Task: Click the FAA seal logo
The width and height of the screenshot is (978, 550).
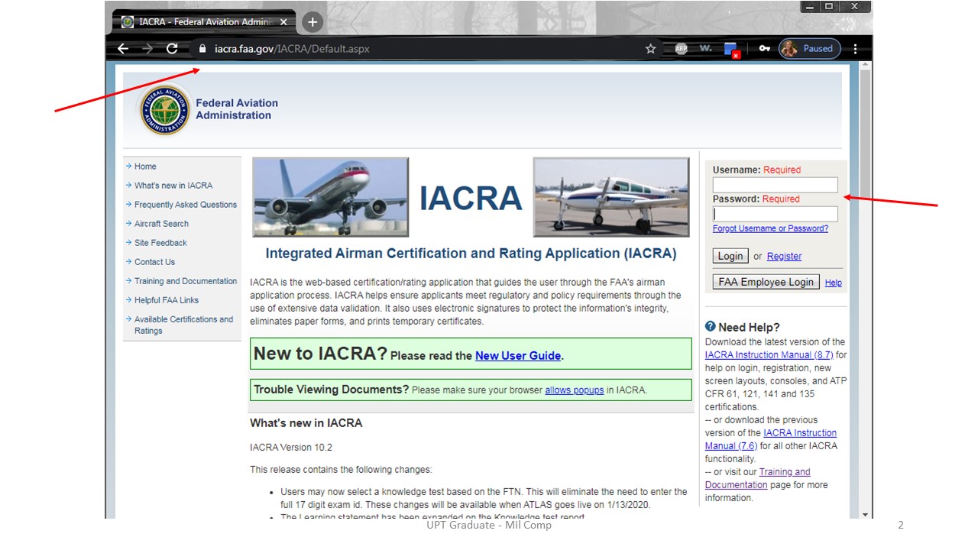Action: (164, 110)
